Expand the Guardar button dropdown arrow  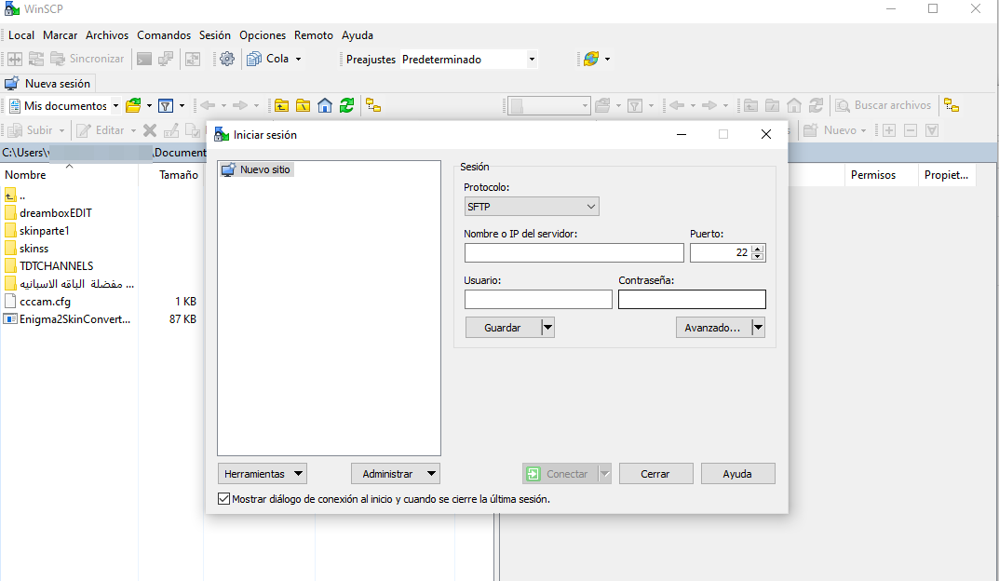547,328
